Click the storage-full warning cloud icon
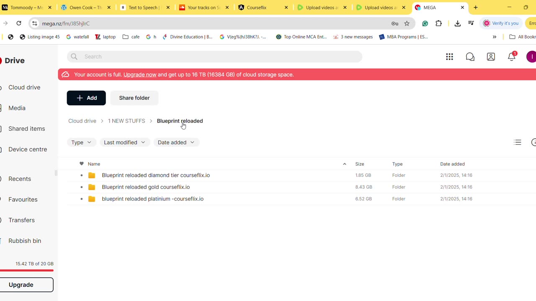 65,75
